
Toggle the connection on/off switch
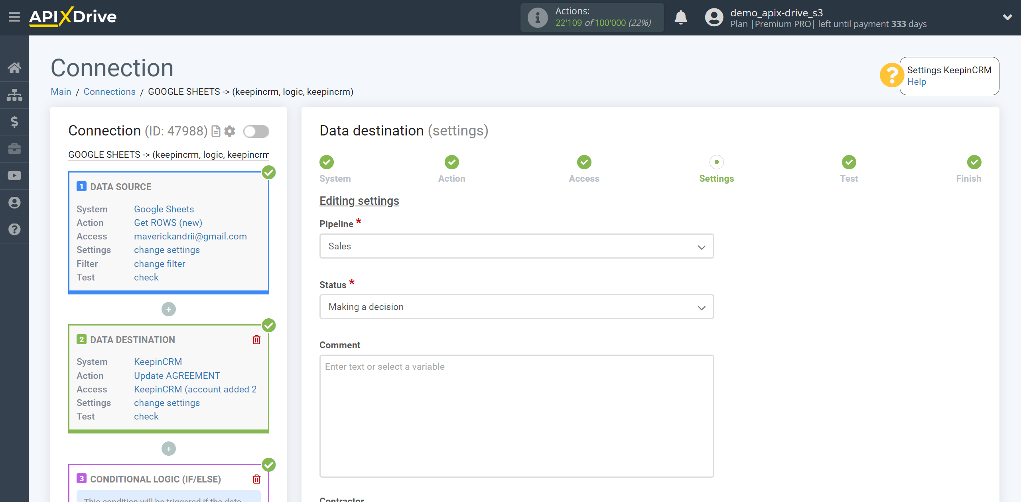[256, 131]
